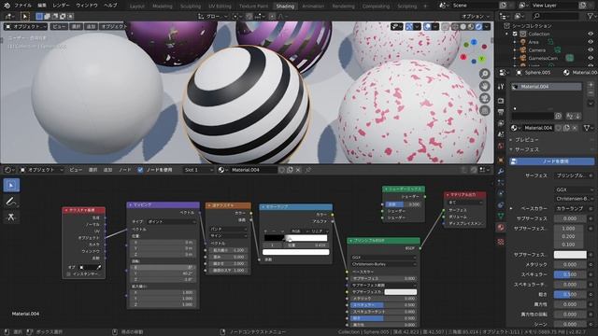Select the node editor Select Box tool
The height and width of the screenshot is (336, 598).
pyautogui.click(x=11, y=185)
